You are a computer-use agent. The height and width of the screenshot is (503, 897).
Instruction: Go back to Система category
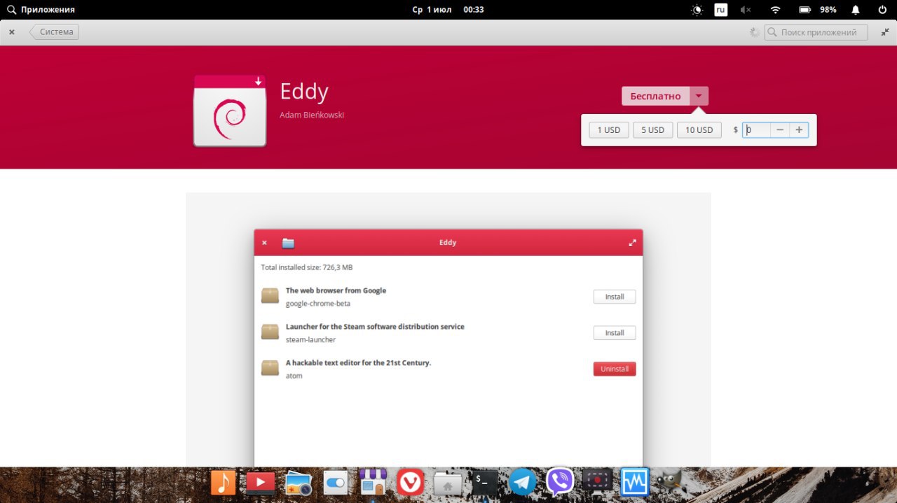coord(54,32)
